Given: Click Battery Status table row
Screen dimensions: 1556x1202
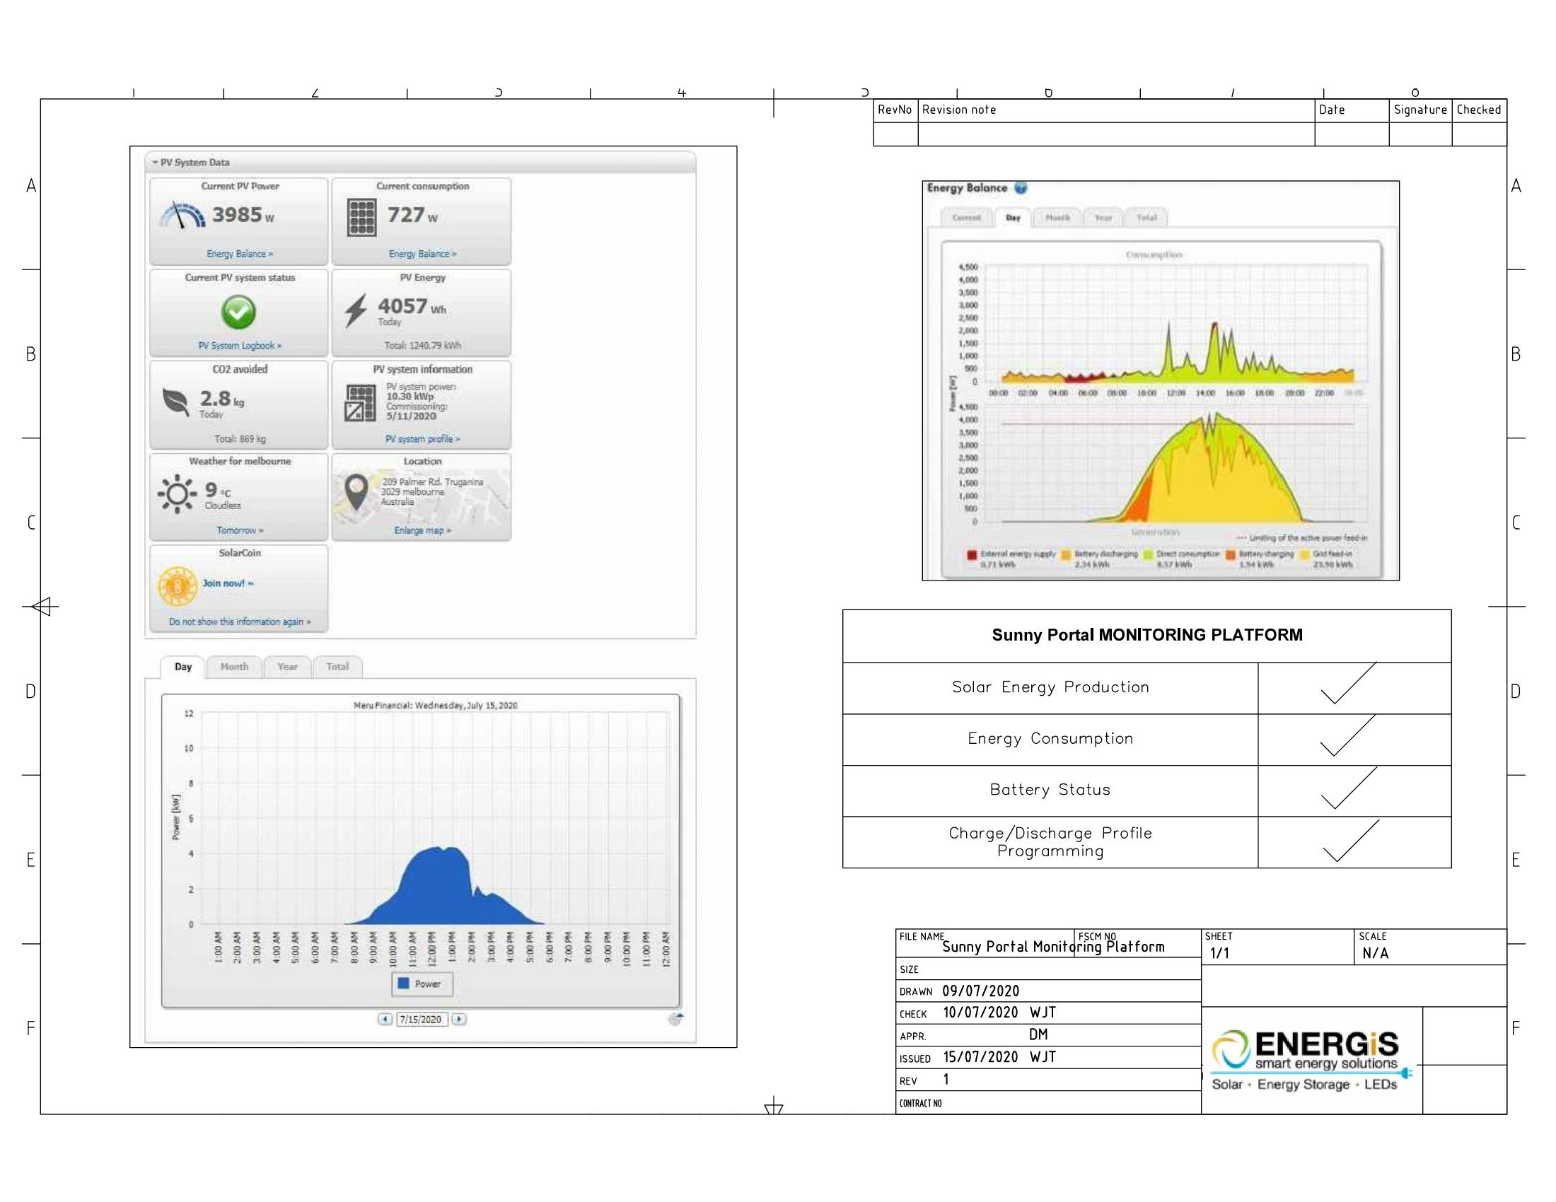Looking at the screenshot, I should tap(1147, 790).
